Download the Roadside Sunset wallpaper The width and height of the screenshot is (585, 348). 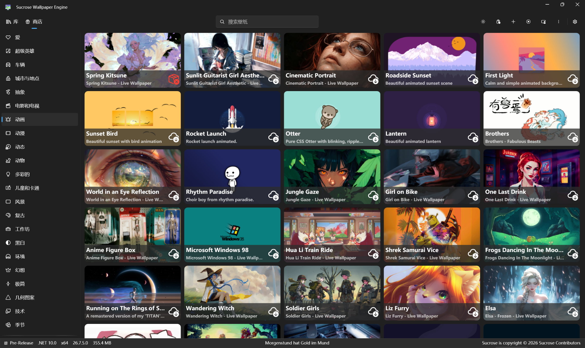[473, 79]
